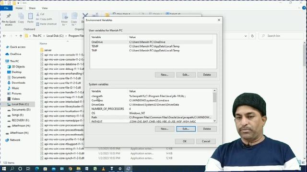Open the server folder in Explorer

point(48,50)
